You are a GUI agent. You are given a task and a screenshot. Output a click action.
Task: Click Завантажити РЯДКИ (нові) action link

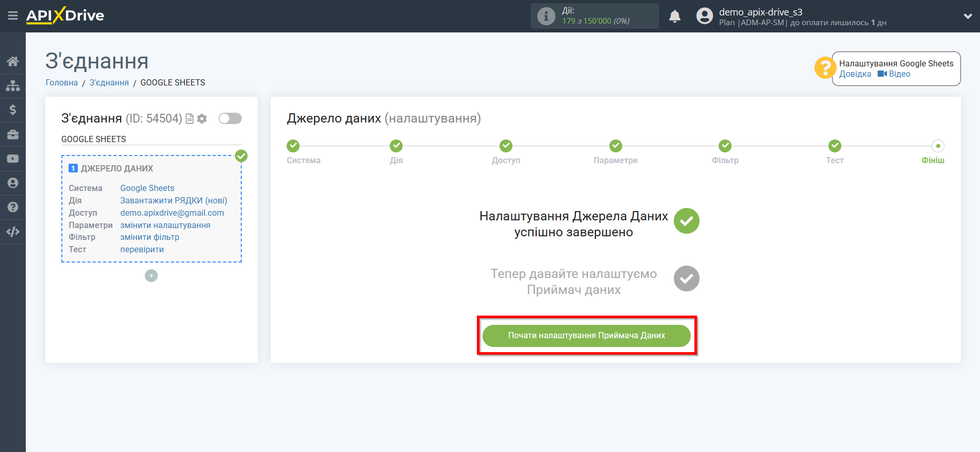pyautogui.click(x=174, y=200)
